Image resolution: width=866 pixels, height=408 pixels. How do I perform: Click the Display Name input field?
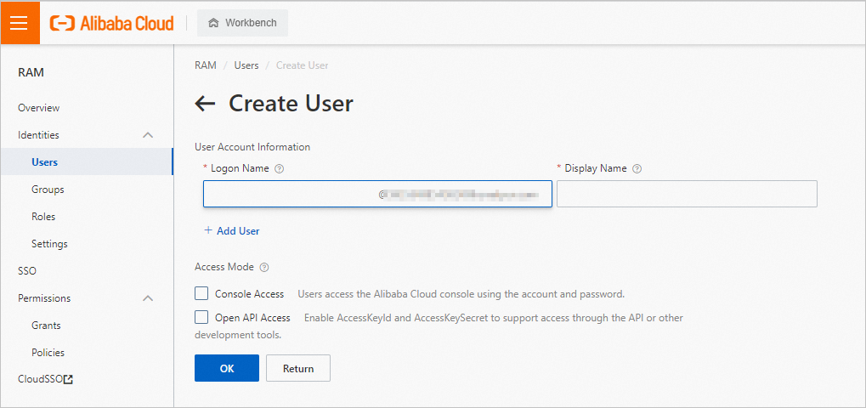pyautogui.click(x=687, y=194)
